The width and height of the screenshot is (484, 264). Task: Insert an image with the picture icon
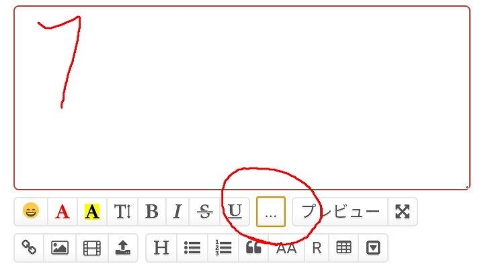(x=60, y=247)
